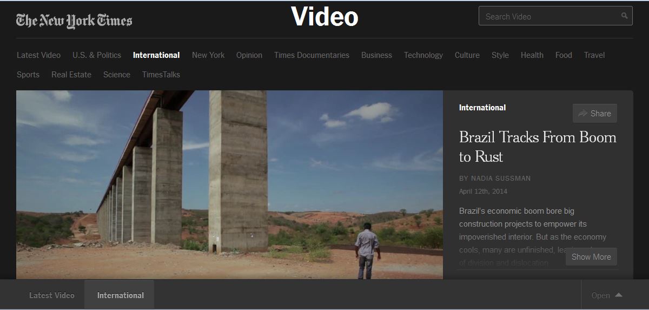Open the Real Estate section
Screen dimensions: 649x310
[71, 75]
